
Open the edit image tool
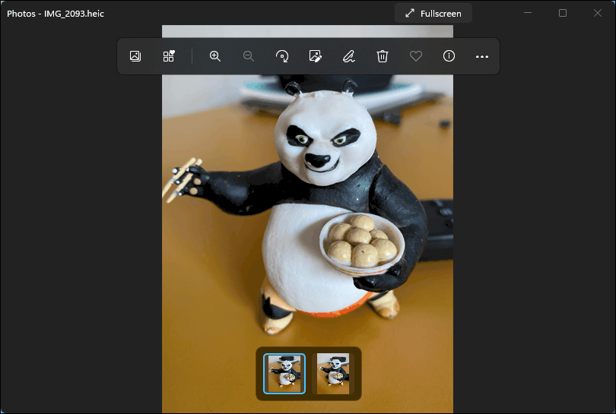pos(316,56)
